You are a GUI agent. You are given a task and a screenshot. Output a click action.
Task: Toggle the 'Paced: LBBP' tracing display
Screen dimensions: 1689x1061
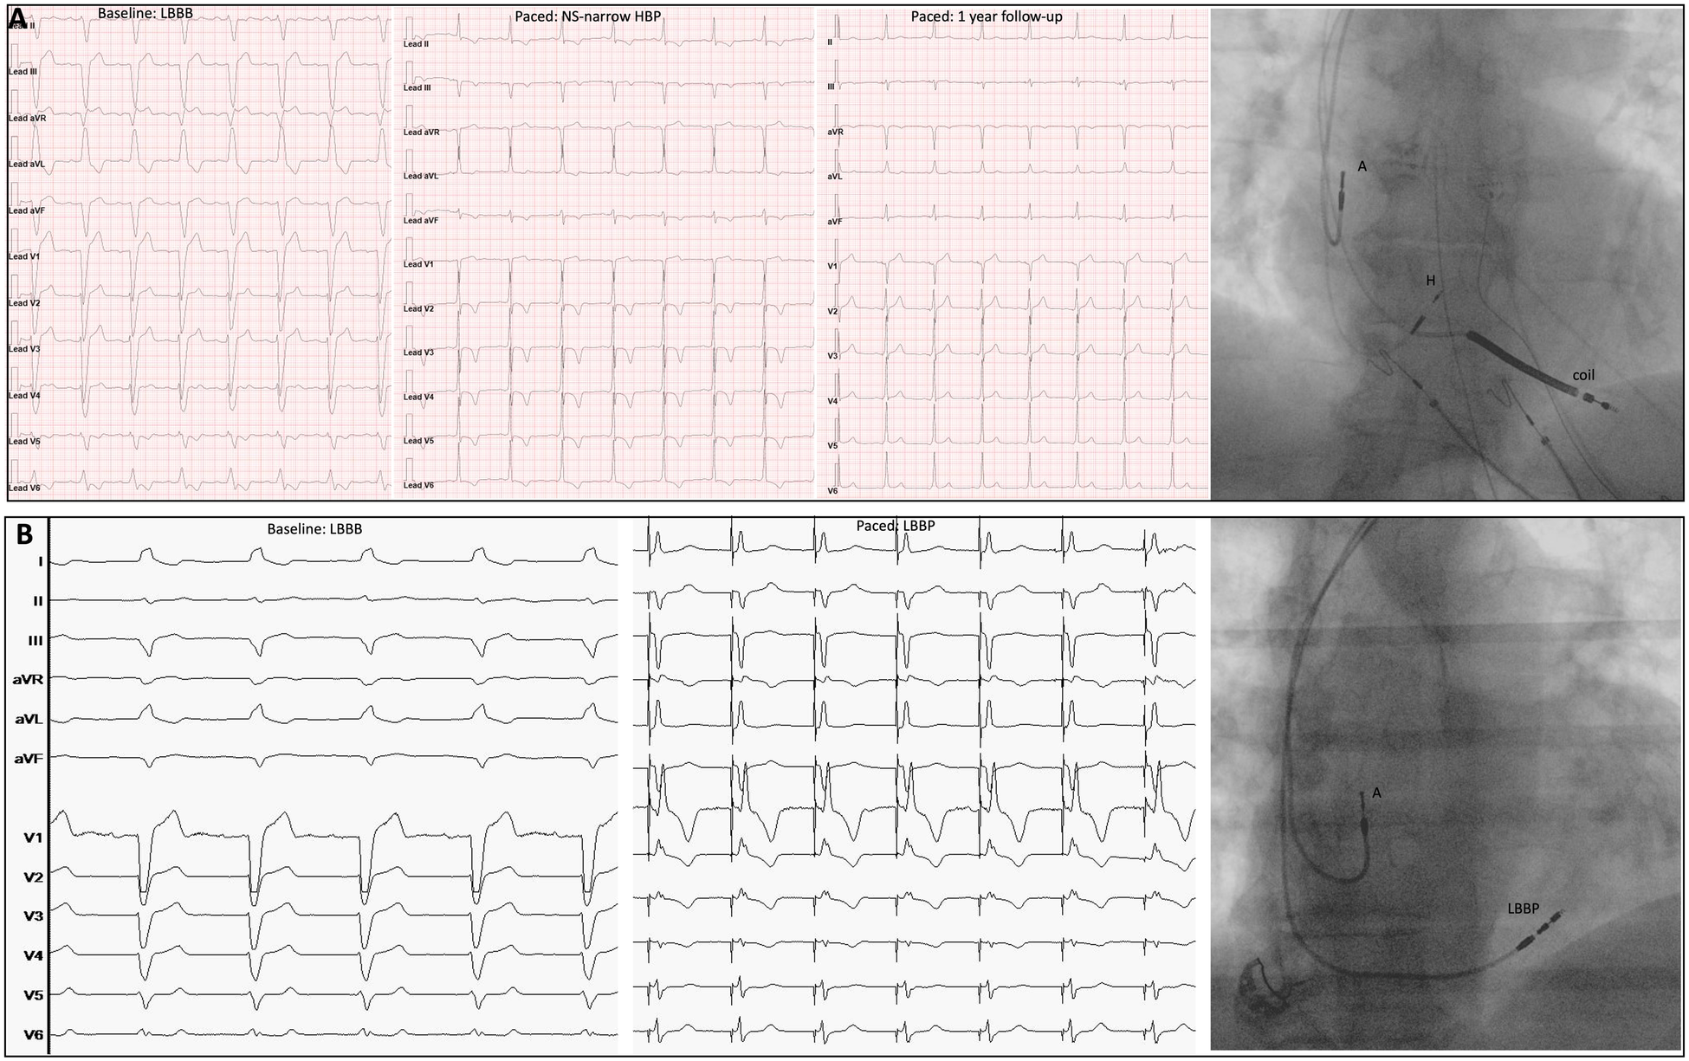click(909, 780)
